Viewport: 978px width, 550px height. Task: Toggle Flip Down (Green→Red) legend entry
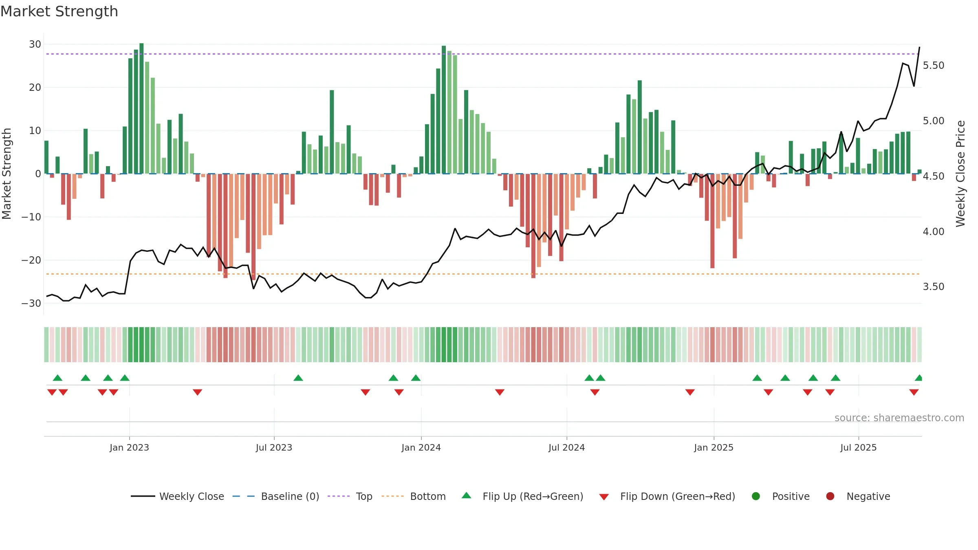[x=667, y=496]
